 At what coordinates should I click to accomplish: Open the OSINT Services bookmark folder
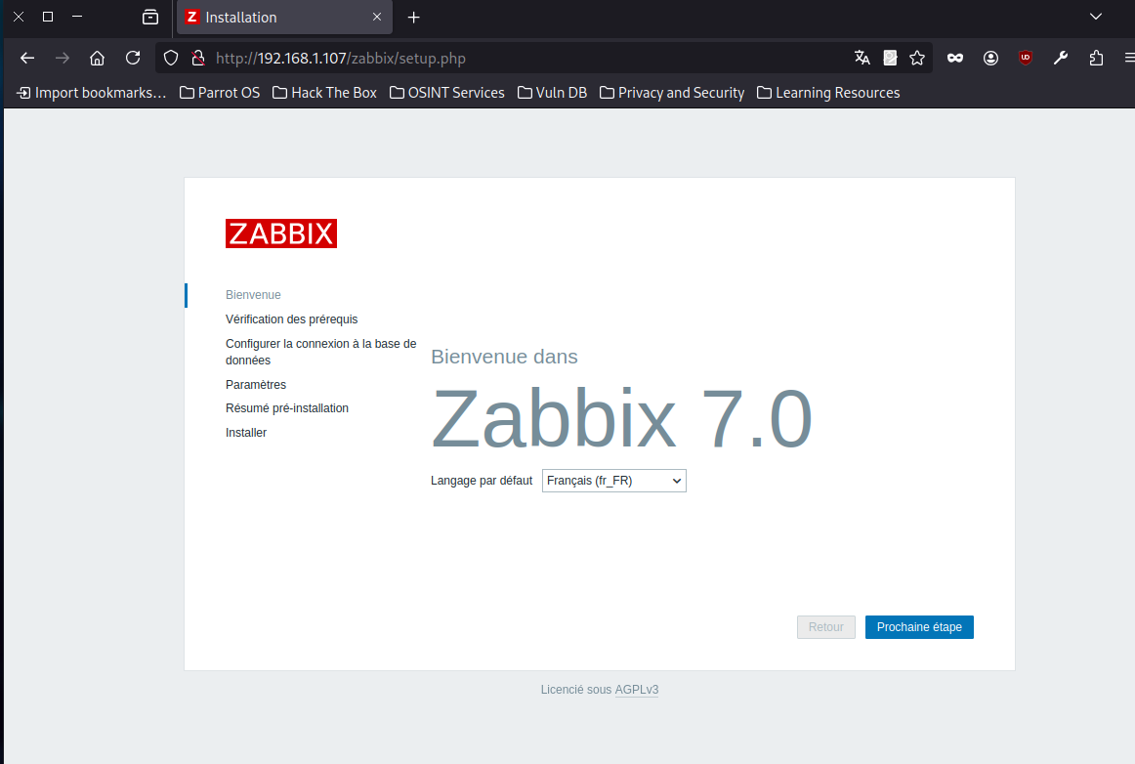(447, 93)
